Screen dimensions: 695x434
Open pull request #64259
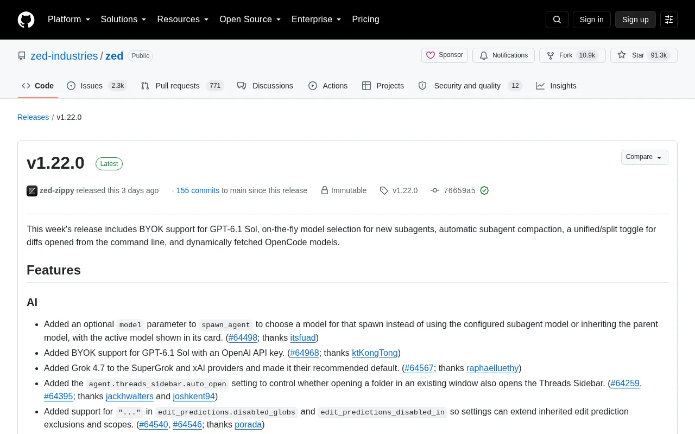click(x=625, y=384)
